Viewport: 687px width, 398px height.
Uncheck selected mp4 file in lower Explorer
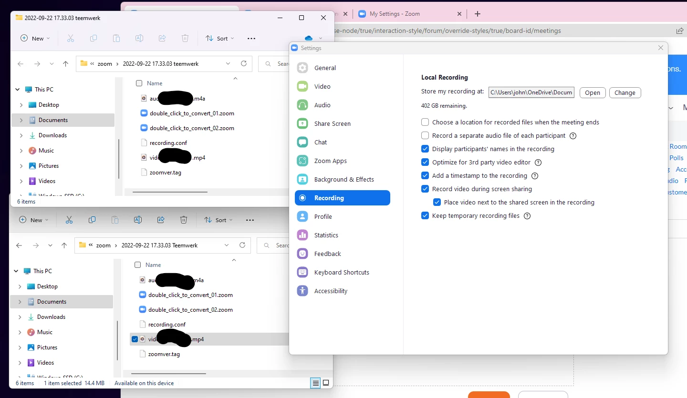coord(135,339)
